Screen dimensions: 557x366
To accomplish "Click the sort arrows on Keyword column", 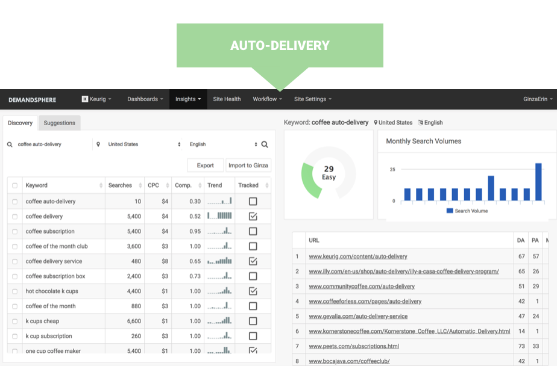I will pyautogui.click(x=101, y=185).
